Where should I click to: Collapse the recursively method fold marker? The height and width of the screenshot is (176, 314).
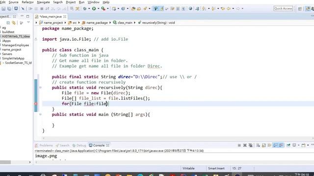coord(40,88)
